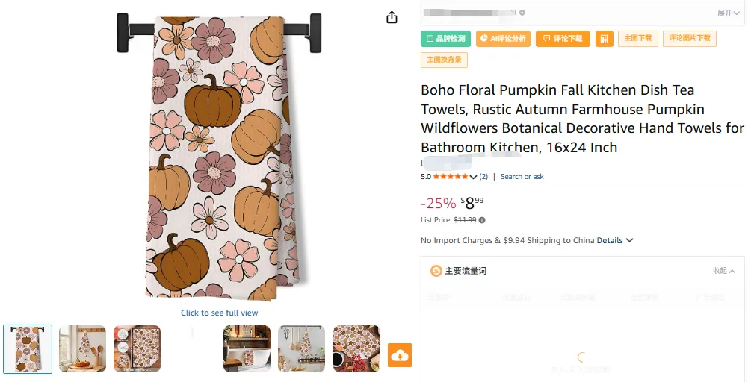Click 主图下载 main image download
Viewport: 751px width, 382px height.
[637, 38]
